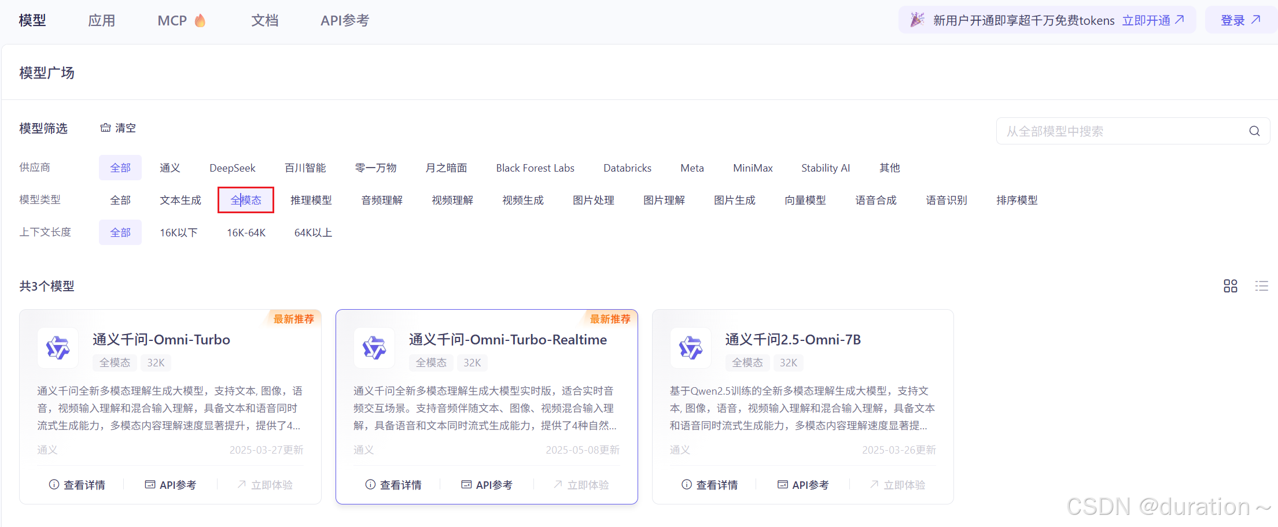1278x527 pixels.
Task: Select 全部 in 上下文长度 filter row
Action: point(120,232)
